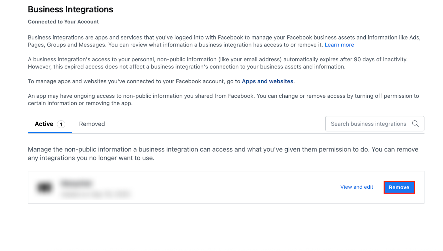443x251 pixels.
Task: Click the Active count badge showing 1
Action: click(x=61, y=124)
